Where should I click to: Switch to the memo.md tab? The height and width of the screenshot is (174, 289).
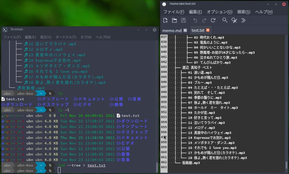pos(172,30)
